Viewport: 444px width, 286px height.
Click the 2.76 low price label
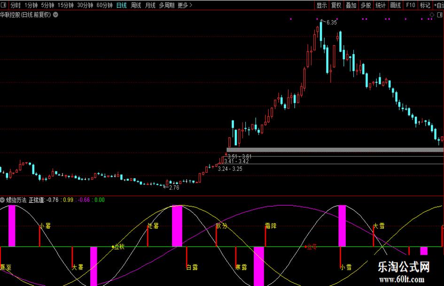click(x=174, y=187)
